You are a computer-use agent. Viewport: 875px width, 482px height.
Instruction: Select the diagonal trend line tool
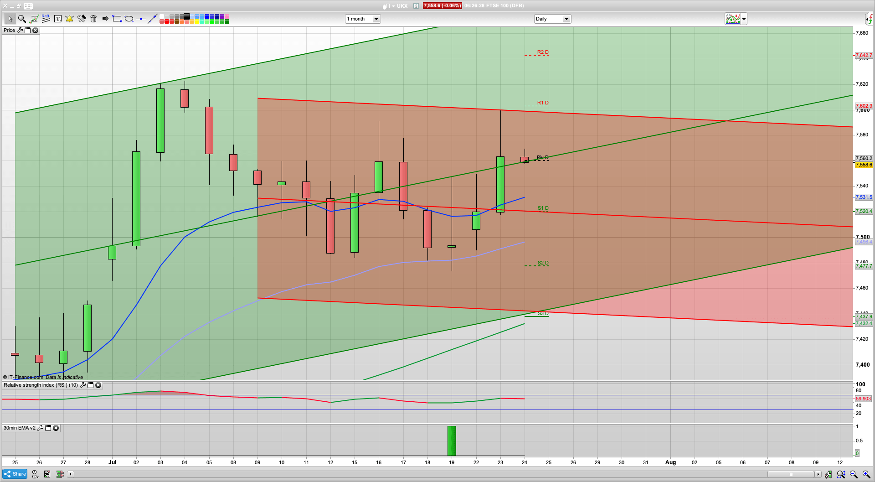[153, 19]
